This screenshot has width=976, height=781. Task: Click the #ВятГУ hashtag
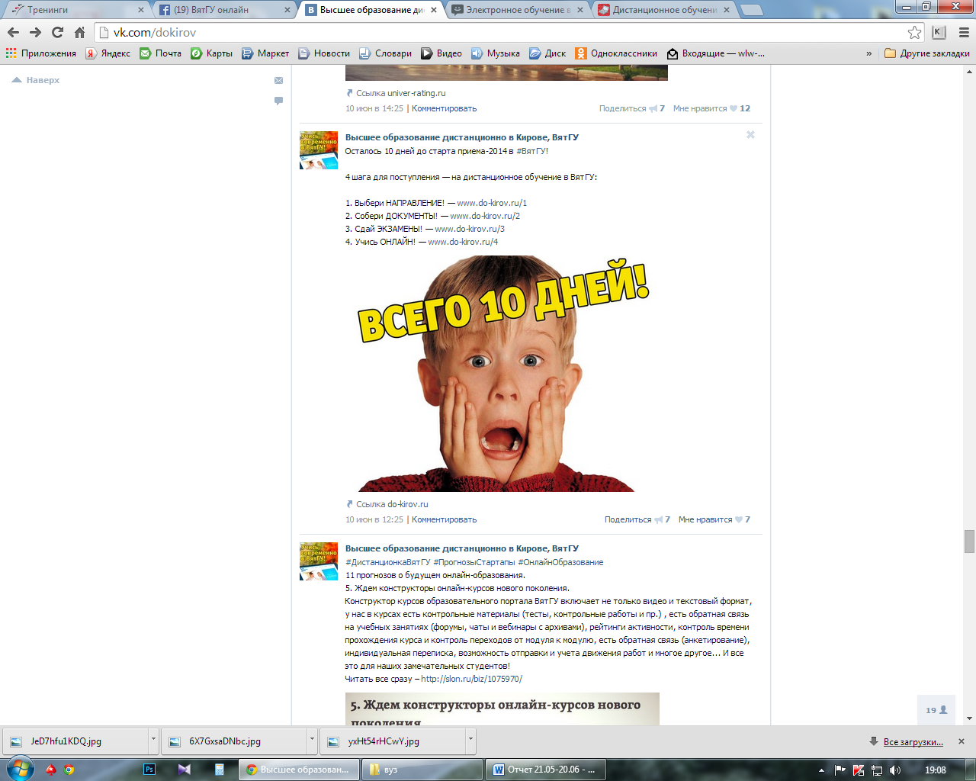tap(532, 151)
